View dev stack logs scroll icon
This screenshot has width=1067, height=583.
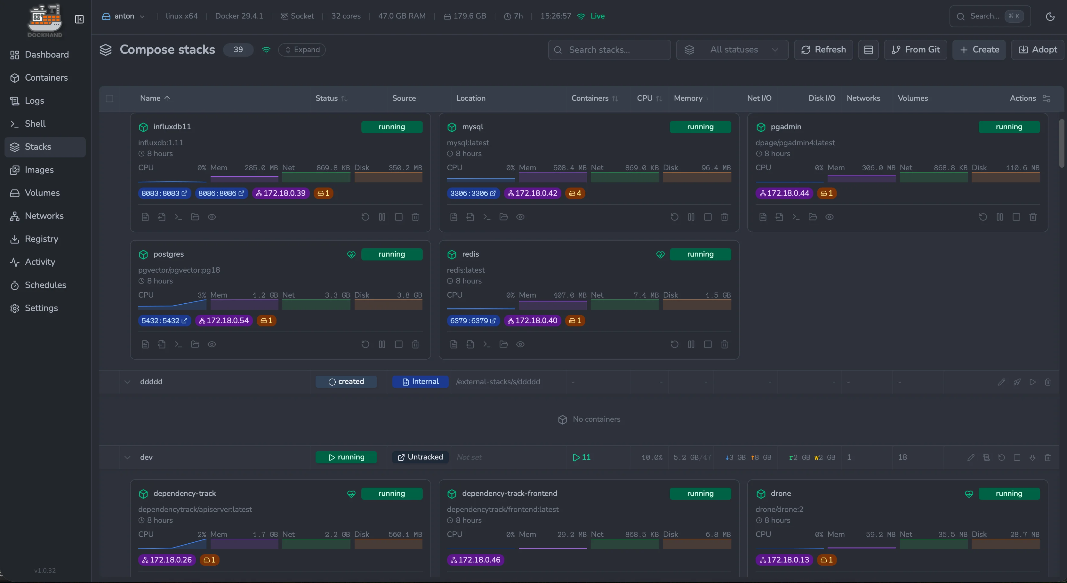[986, 458]
